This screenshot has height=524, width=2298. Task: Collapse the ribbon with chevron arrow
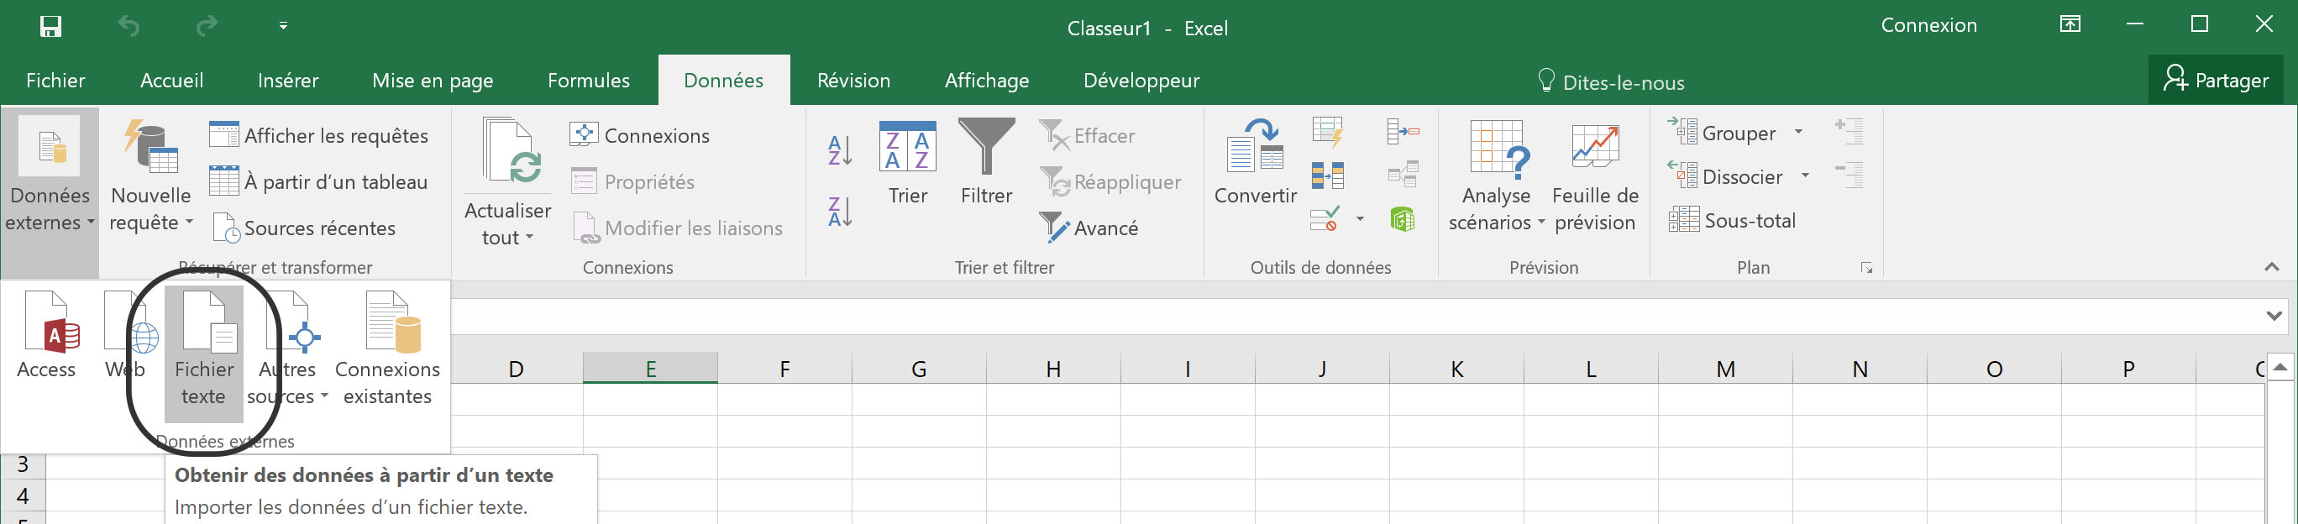pyautogui.click(x=2271, y=267)
